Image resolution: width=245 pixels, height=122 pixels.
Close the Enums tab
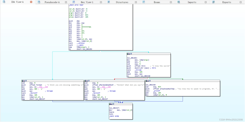tap(170, 2)
